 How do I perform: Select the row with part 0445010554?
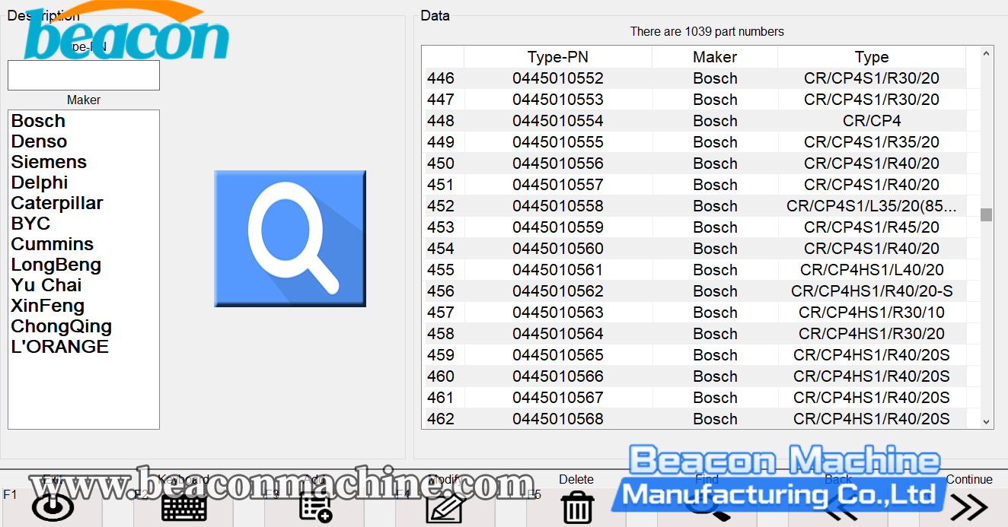tap(694, 121)
